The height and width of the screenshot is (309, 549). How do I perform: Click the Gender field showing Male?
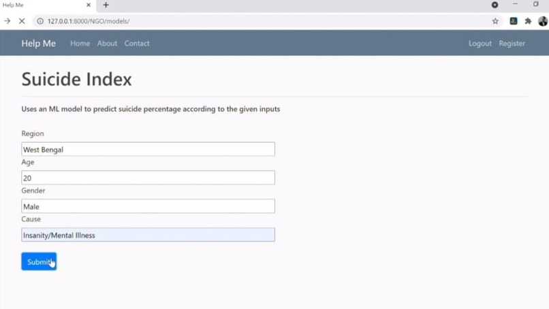coord(148,206)
